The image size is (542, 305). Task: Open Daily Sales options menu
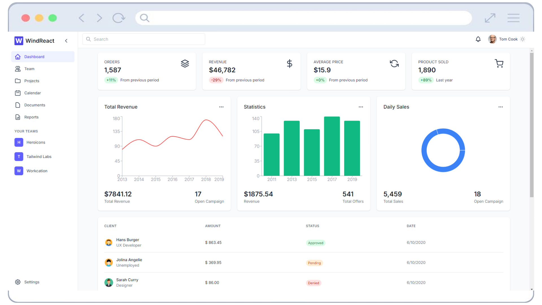coord(501,107)
